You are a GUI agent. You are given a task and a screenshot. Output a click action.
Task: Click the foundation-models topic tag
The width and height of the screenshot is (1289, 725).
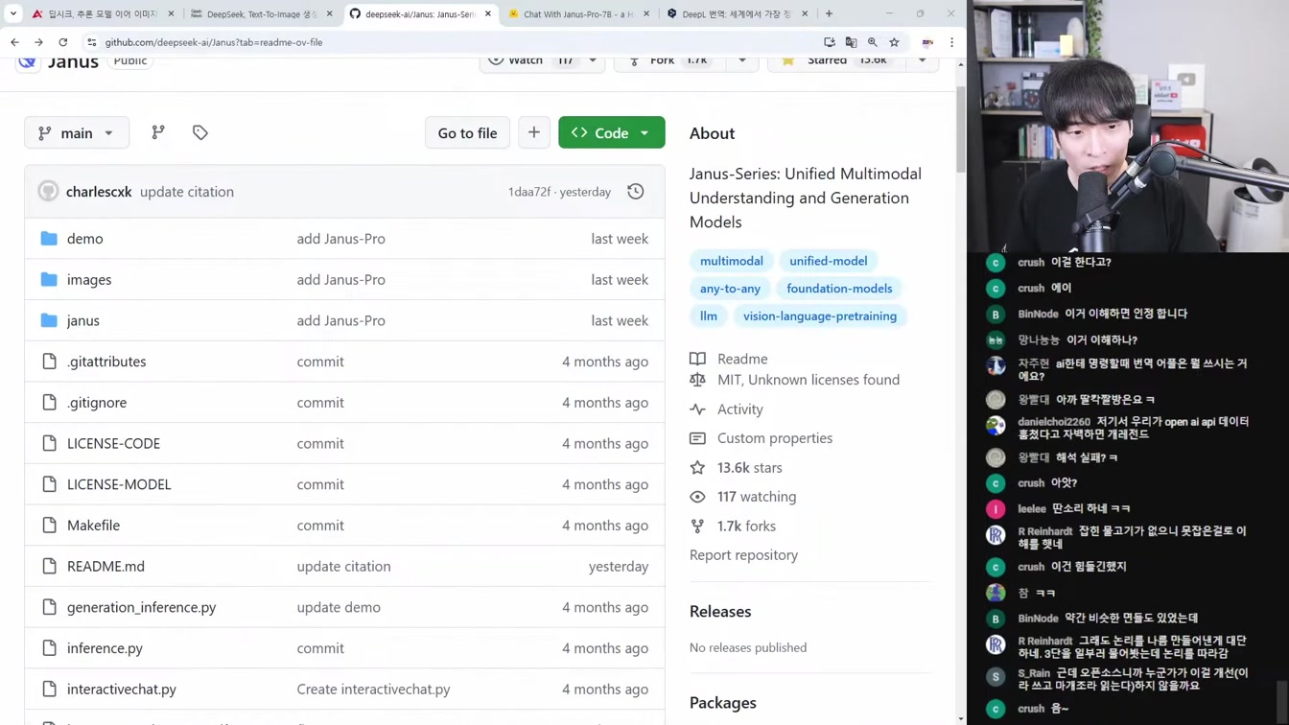click(x=839, y=289)
